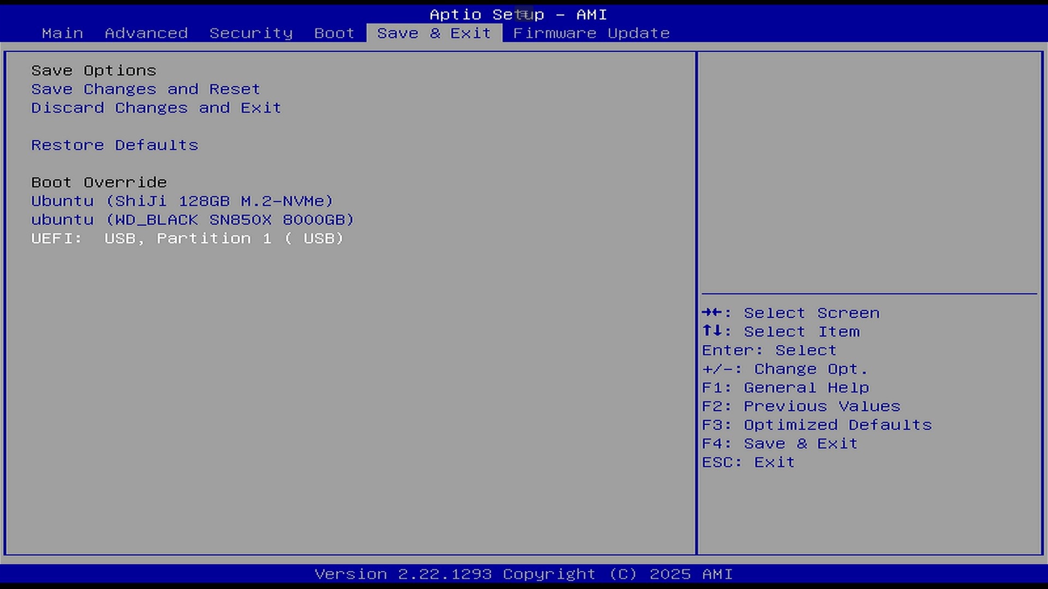The width and height of the screenshot is (1048, 589).
Task: Click the left-right arrows Select Screen hint
Action: click(790, 313)
